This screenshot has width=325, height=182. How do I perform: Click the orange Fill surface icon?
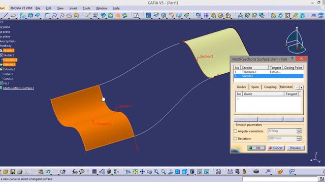click(118, 16)
